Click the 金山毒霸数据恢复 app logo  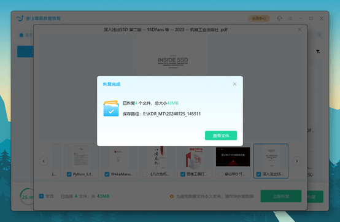click(x=20, y=18)
